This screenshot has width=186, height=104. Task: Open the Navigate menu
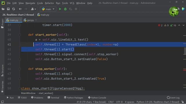[x=30, y=3]
